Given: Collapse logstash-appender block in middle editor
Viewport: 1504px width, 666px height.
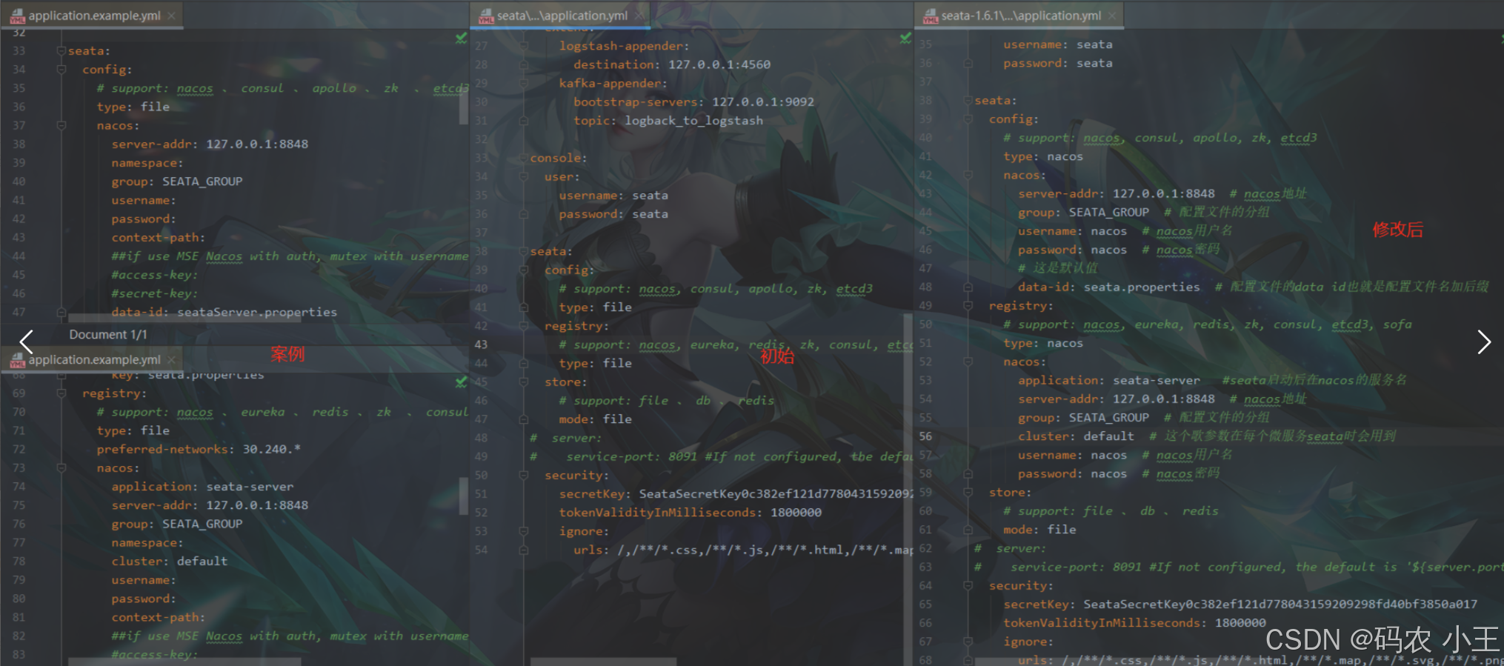Looking at the screenshot, I should click(x=524, y=46).
